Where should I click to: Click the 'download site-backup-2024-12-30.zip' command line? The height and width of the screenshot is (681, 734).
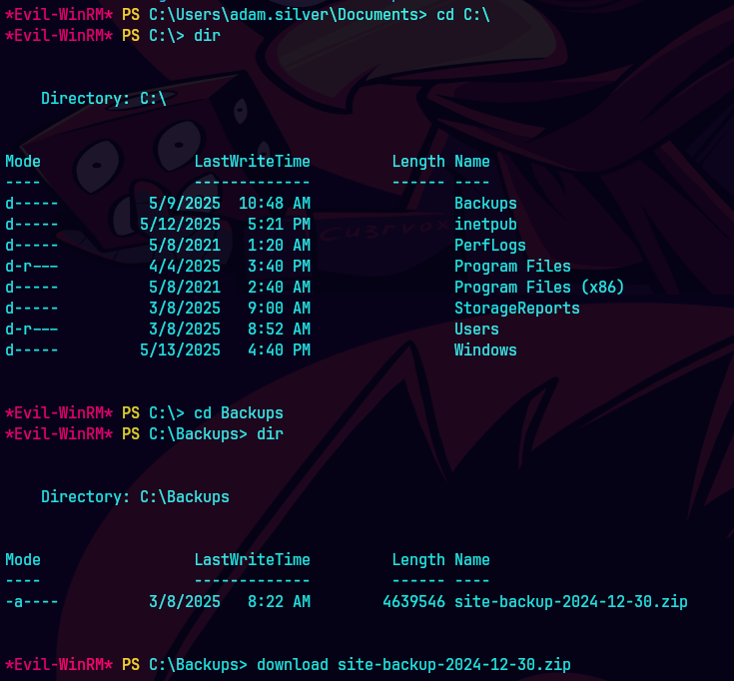413,665
